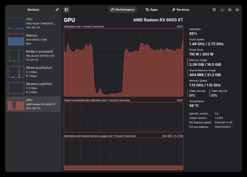This screenshot has width=247, height=177.
Task: Click the OpenGL version '4.6' value
Action: point(217,113)
